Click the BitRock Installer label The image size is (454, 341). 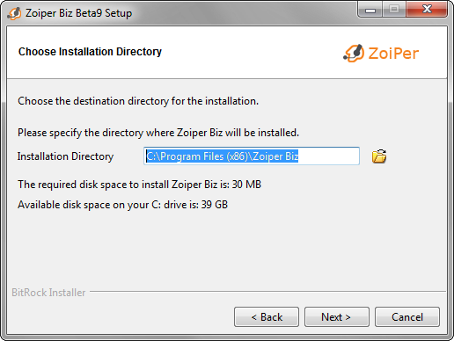[x=48, y=293]
